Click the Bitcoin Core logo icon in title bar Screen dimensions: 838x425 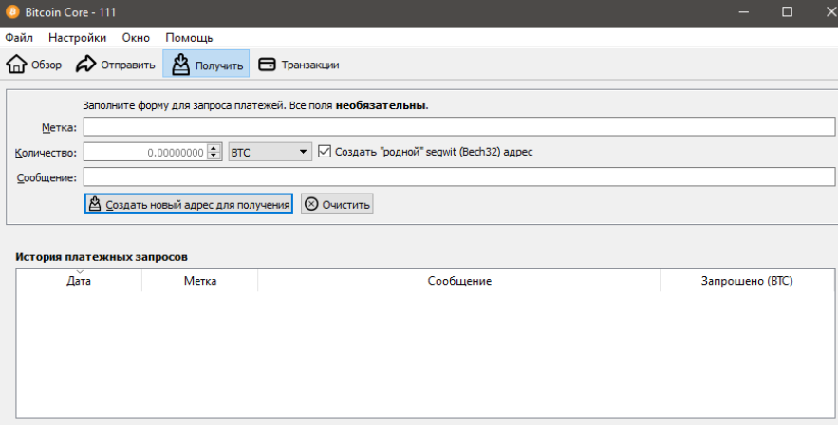tap(12, 11)
